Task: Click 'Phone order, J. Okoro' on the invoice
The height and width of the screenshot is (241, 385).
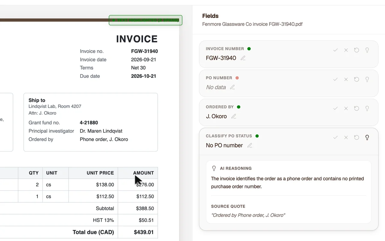Action: pyautogui.click(x=104, y=139)
